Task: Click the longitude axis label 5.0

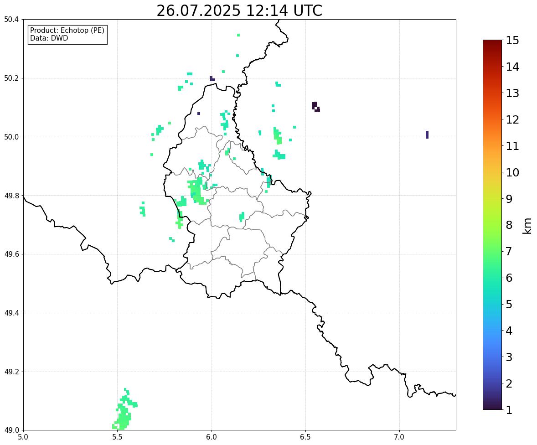Action: click(23, 437)
